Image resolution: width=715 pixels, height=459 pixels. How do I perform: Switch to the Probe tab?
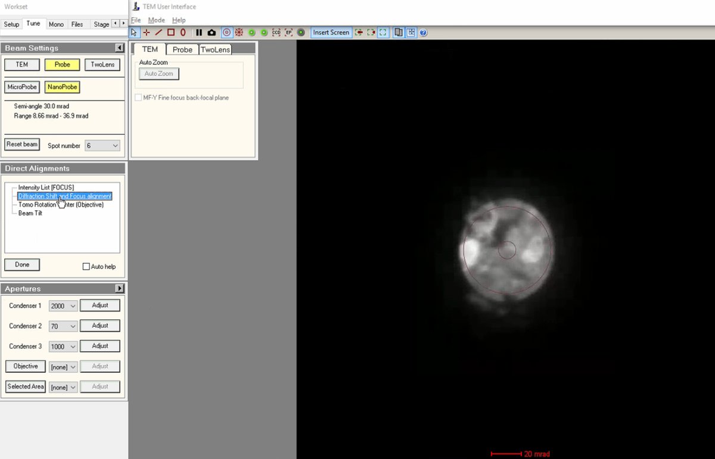coord(182,49)
